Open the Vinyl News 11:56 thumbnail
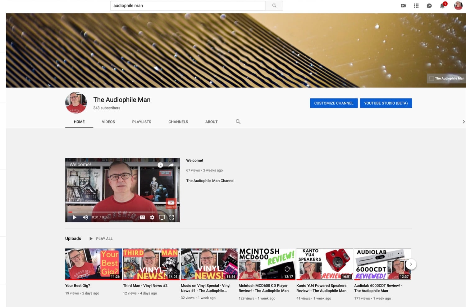Viewport: 466px width, 307px height. coord(208,264)
